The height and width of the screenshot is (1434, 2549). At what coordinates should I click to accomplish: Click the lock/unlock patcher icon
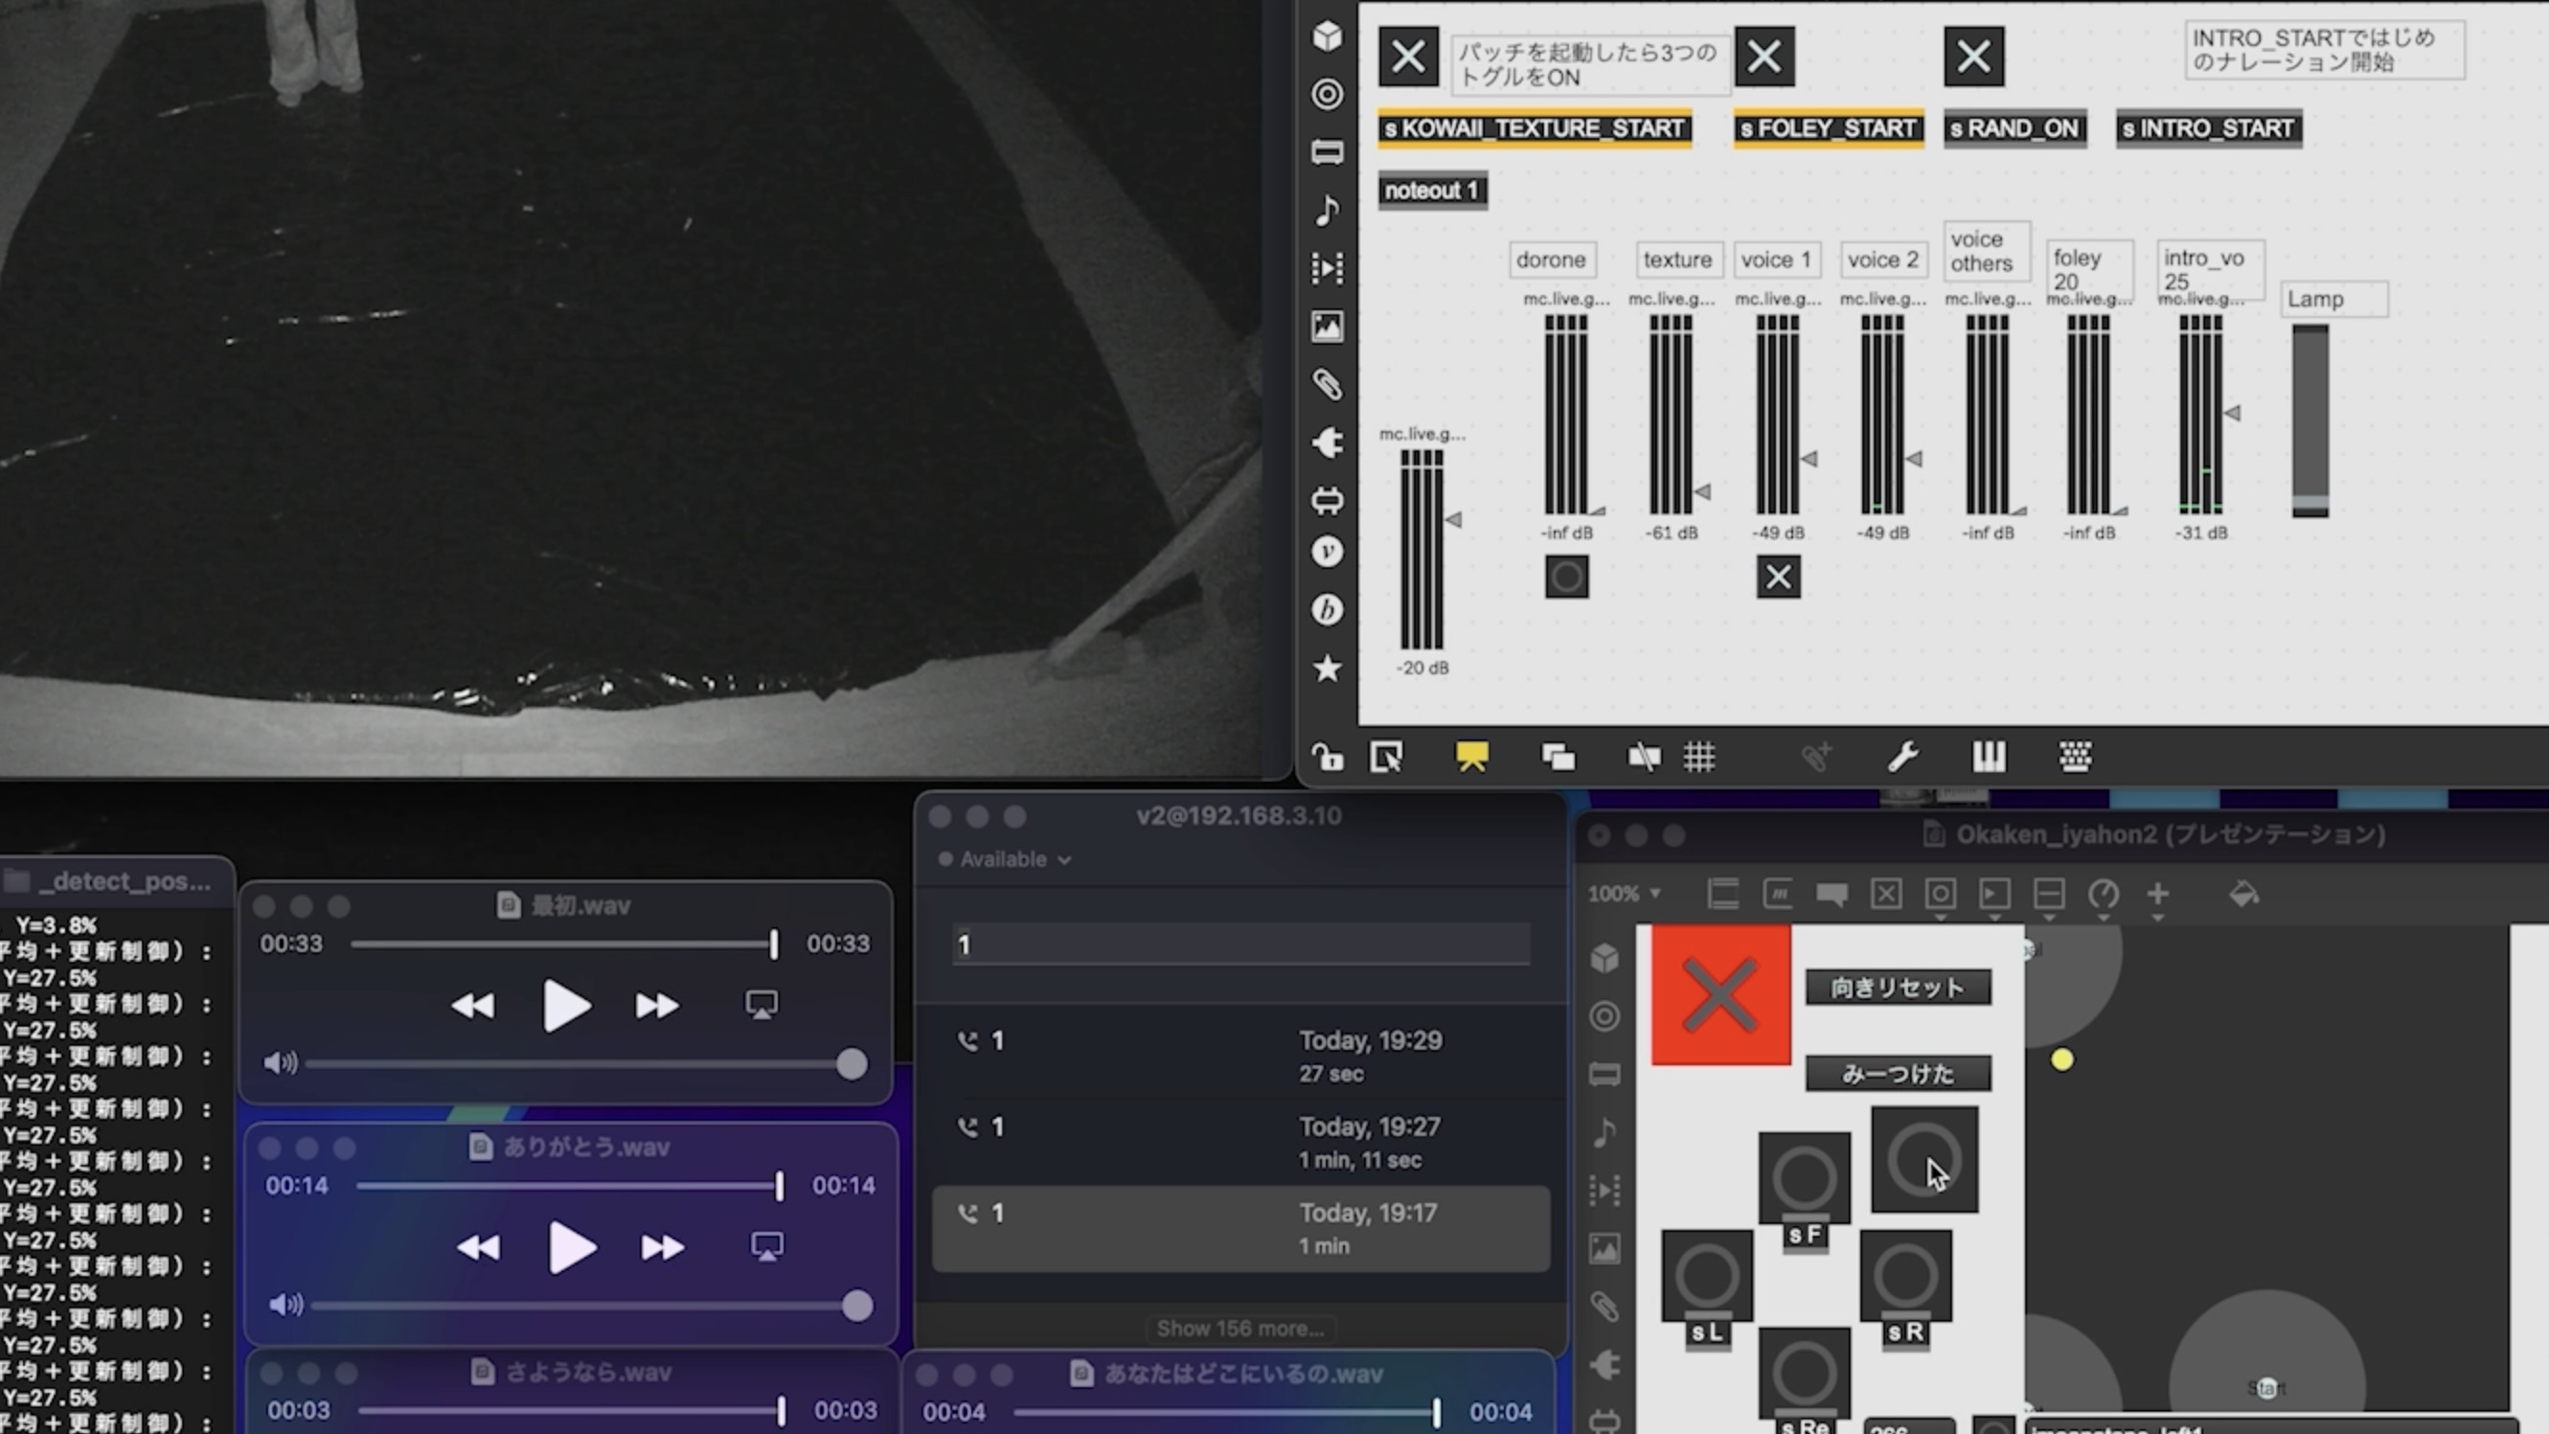tap(1327, 757)
